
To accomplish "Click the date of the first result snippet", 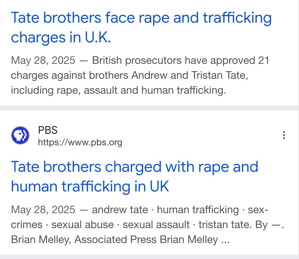I will [x=43, y=60].
